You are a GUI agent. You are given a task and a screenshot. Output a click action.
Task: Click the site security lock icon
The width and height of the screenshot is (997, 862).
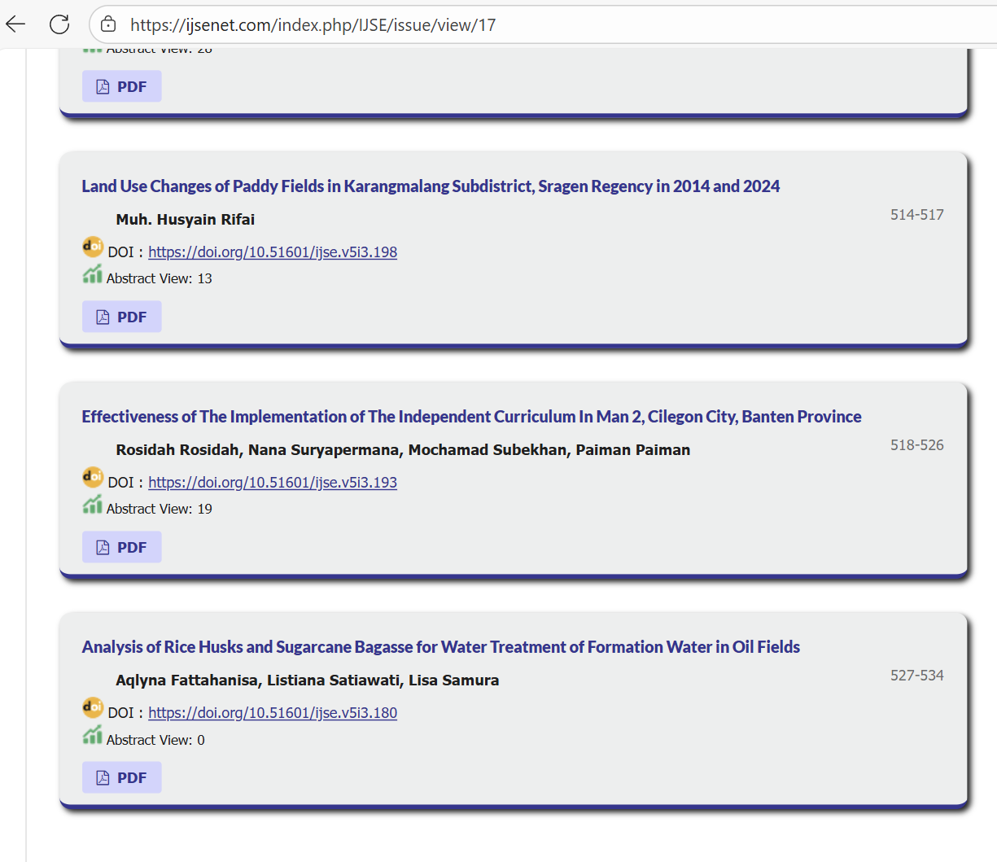coord(108,24)
